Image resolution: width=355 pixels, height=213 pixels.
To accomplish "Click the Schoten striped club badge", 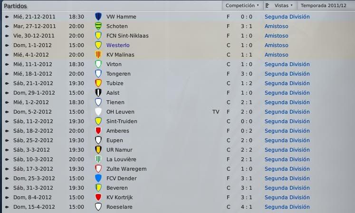I will point(98,26).
